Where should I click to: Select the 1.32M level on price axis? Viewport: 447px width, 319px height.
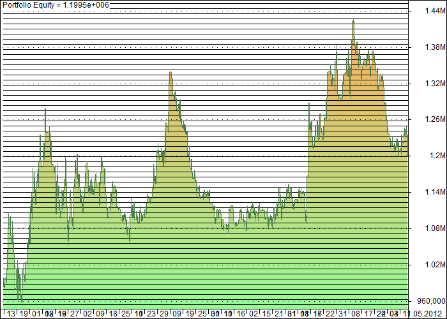coord(435,84)
